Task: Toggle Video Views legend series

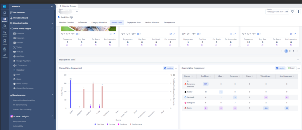Action: pyautogui.click(x=99, y=124)
